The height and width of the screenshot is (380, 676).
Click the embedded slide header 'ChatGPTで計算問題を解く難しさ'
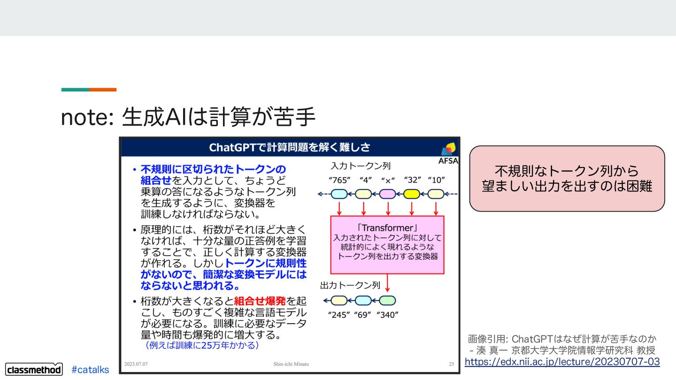[290, 147]
